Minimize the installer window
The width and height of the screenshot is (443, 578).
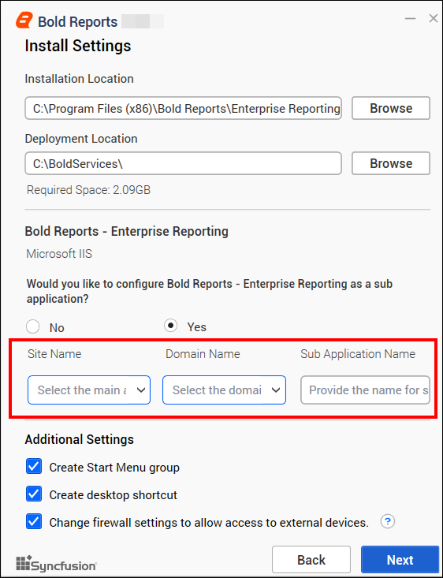pyautogui.click(x=410, y=18)
